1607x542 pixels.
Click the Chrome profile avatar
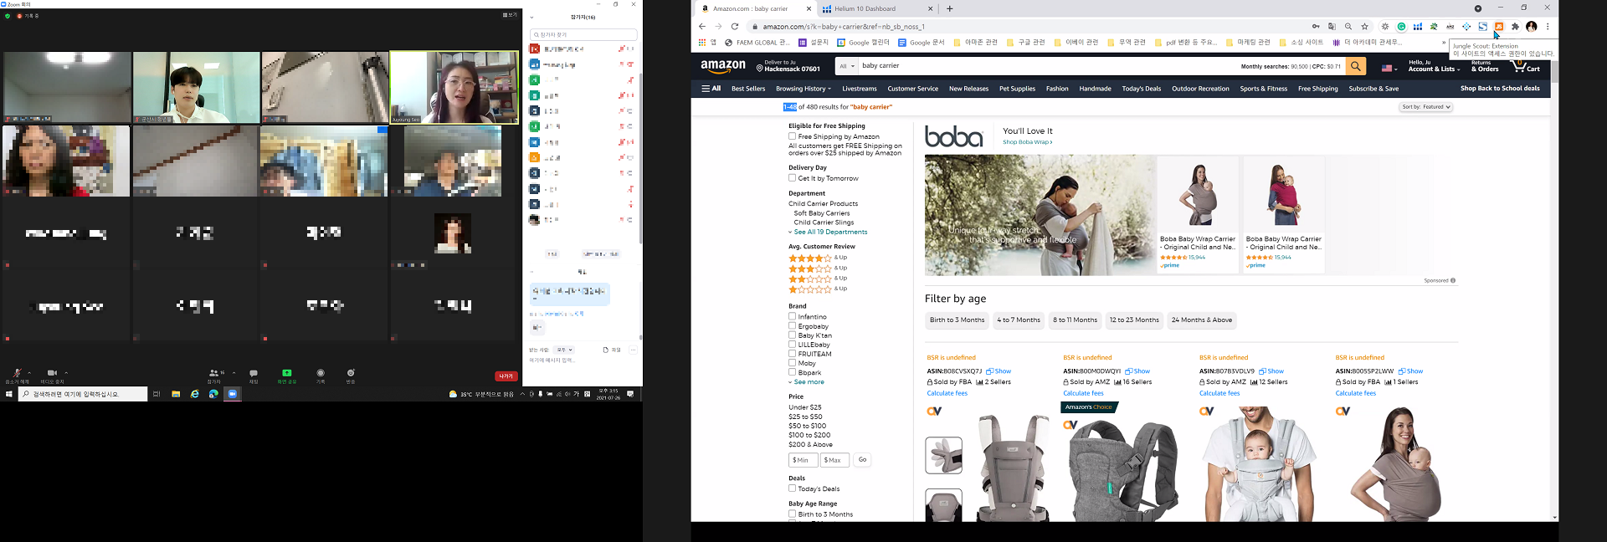pyautogui.click(x=1531, y=27)
